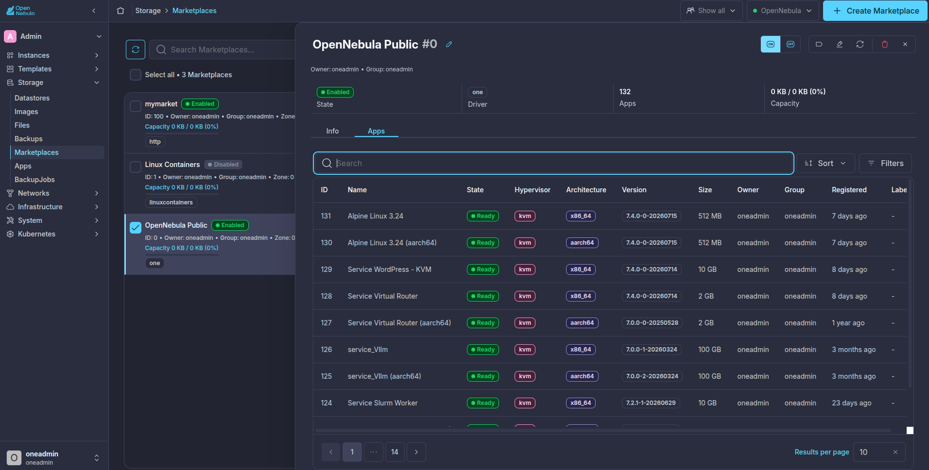
Task: Click the Storage breadcrumb link
Action: [148, 11]
